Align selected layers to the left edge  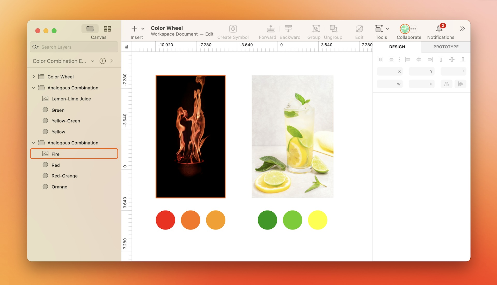point(408,59)
